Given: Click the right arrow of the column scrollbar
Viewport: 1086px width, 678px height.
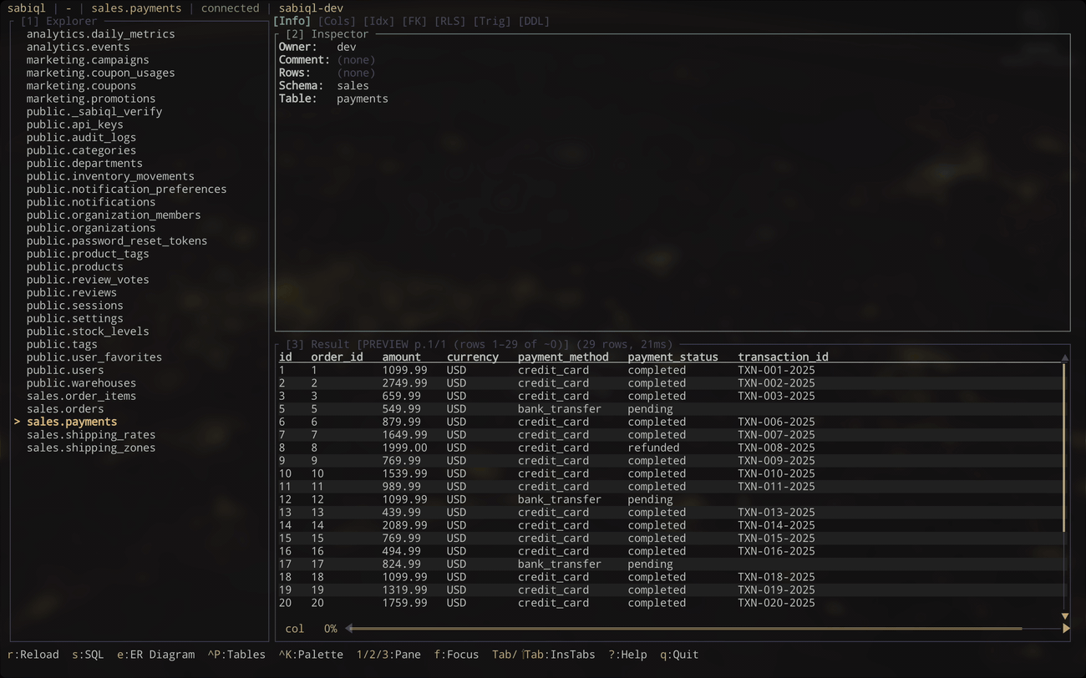Looking at the screenshot, I should pyautogui.click(x=1066, y=628).
